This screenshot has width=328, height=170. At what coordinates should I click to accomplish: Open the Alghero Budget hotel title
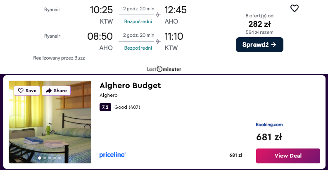[130, 86]
